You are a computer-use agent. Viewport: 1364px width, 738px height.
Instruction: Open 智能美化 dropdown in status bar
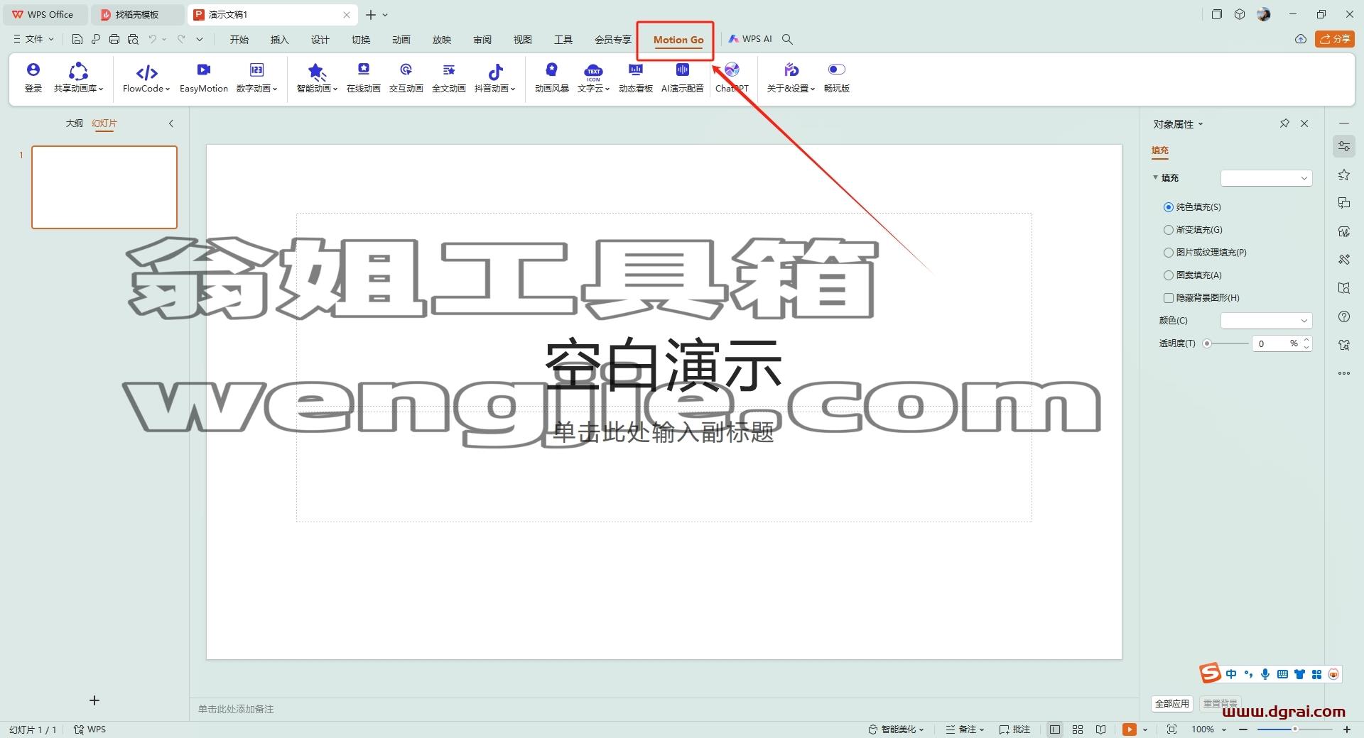[x=896, y=729]
